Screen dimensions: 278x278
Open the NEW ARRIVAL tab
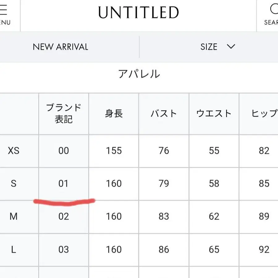tap(61, 47)
